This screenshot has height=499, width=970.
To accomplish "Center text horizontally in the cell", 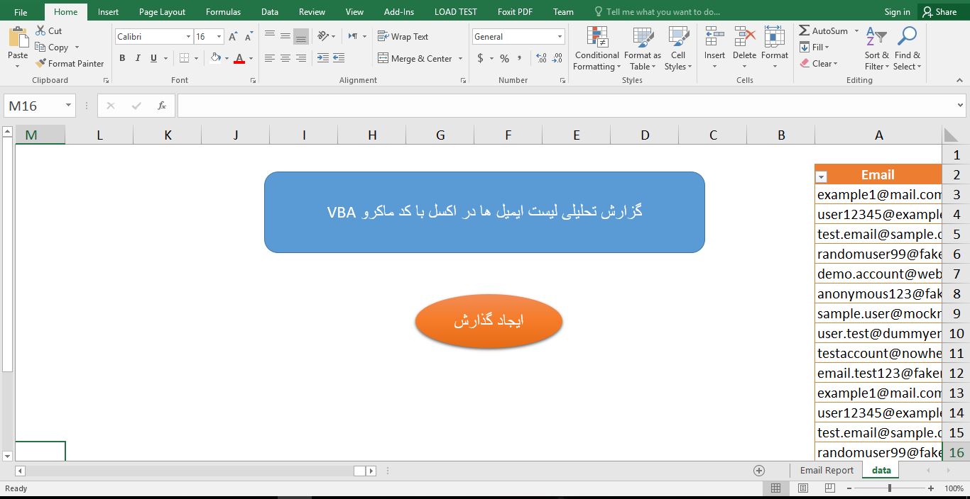I will click(x=285, y=58).
